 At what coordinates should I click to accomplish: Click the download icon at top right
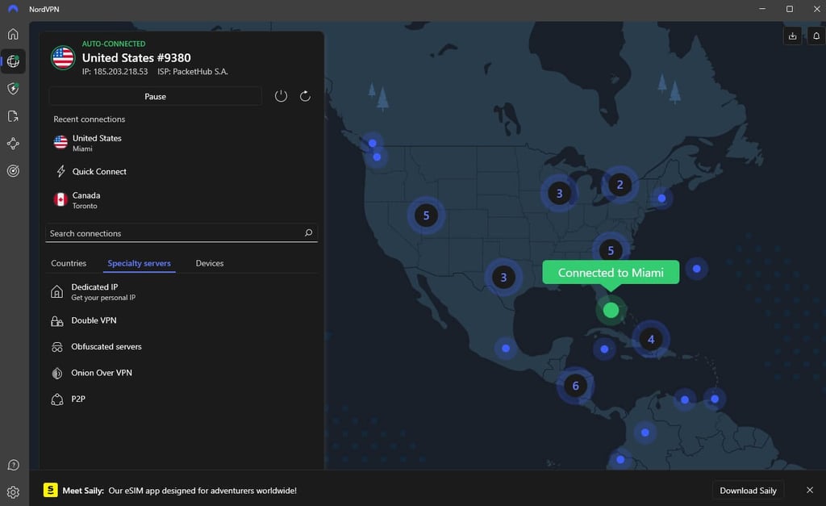(792, 36)
